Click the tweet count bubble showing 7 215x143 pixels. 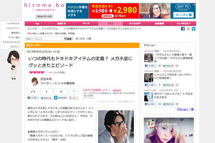coord(46,92)
